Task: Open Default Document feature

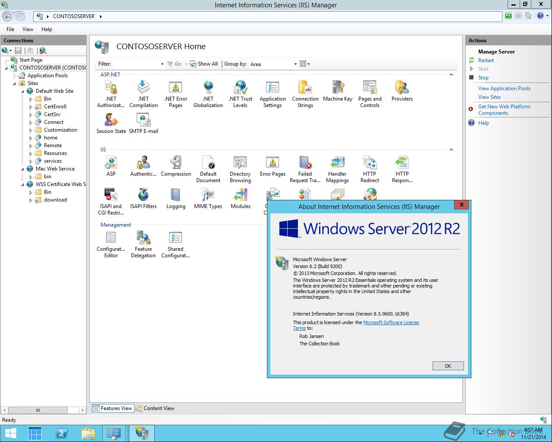Action: tap(208, 169)
